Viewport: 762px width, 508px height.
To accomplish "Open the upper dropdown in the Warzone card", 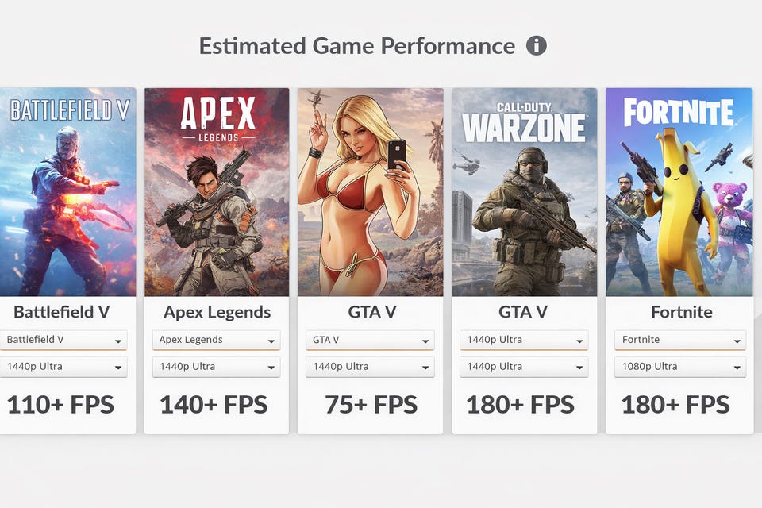I will click(x=524, y=340).
